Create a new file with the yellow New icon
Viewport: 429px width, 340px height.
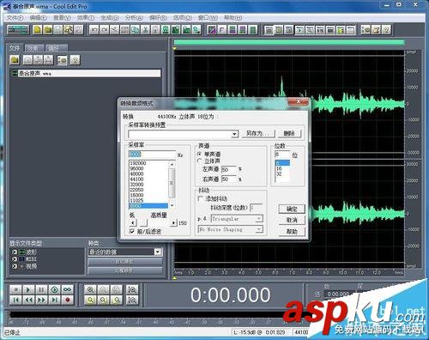tap(38, 30)
